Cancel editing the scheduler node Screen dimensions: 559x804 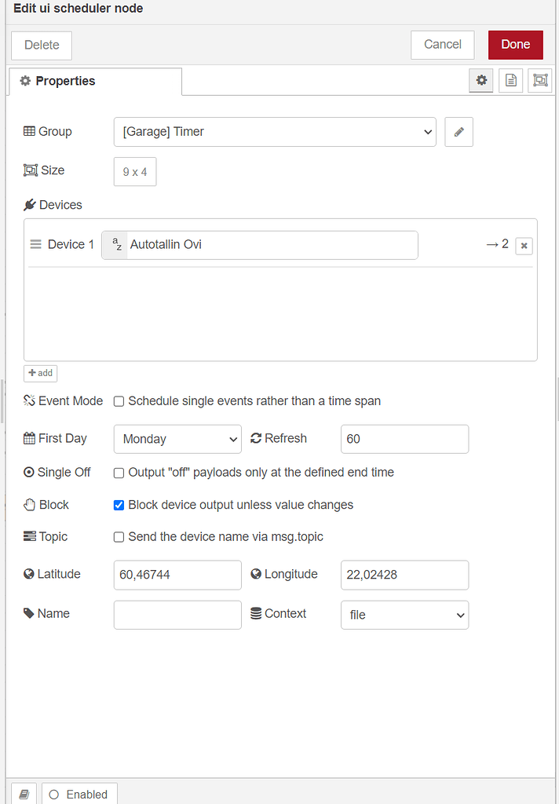pyautogui.click(x=442, y=45)
